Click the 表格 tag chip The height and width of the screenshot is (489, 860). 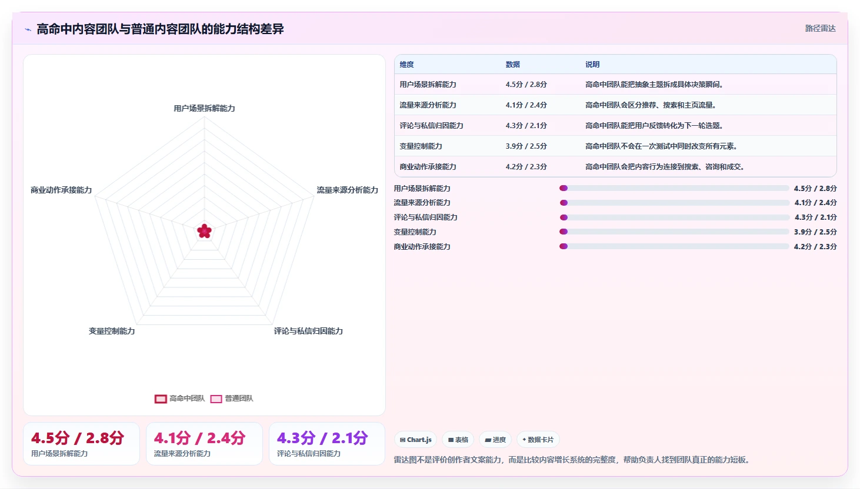point(458,440)
